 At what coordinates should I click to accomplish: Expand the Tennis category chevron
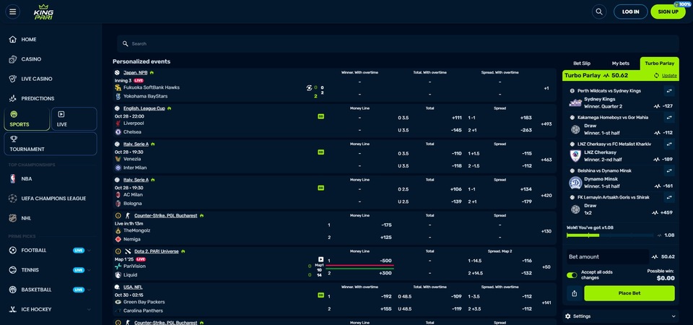coord(90,269)
